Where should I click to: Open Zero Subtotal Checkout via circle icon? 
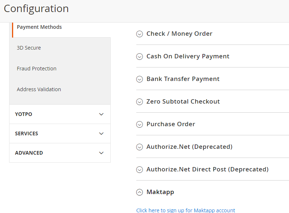click(140, 102)
